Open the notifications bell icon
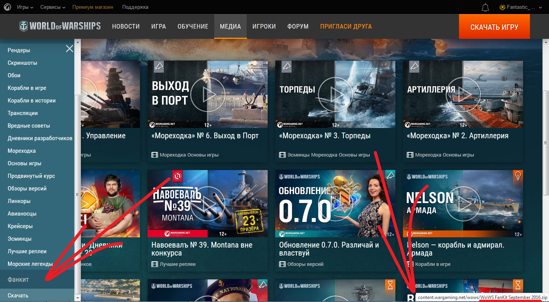 click(x=485, y=7)
